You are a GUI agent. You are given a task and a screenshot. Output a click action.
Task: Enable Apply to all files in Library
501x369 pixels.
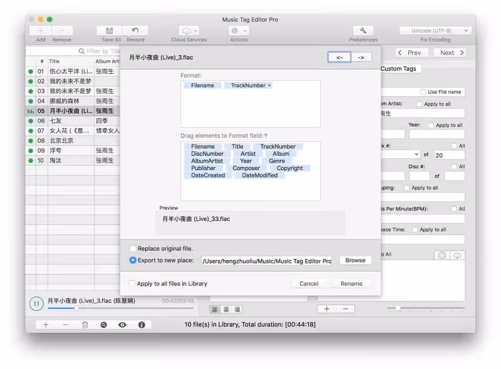(x=132, y=283)
